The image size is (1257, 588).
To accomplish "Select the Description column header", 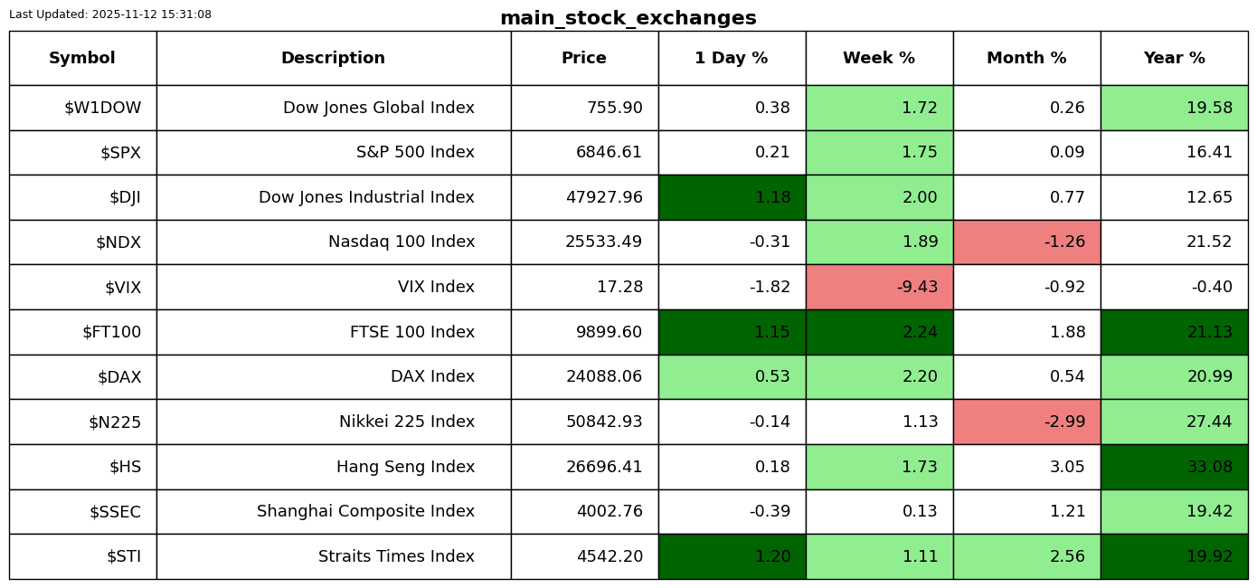I will [333, 59].
